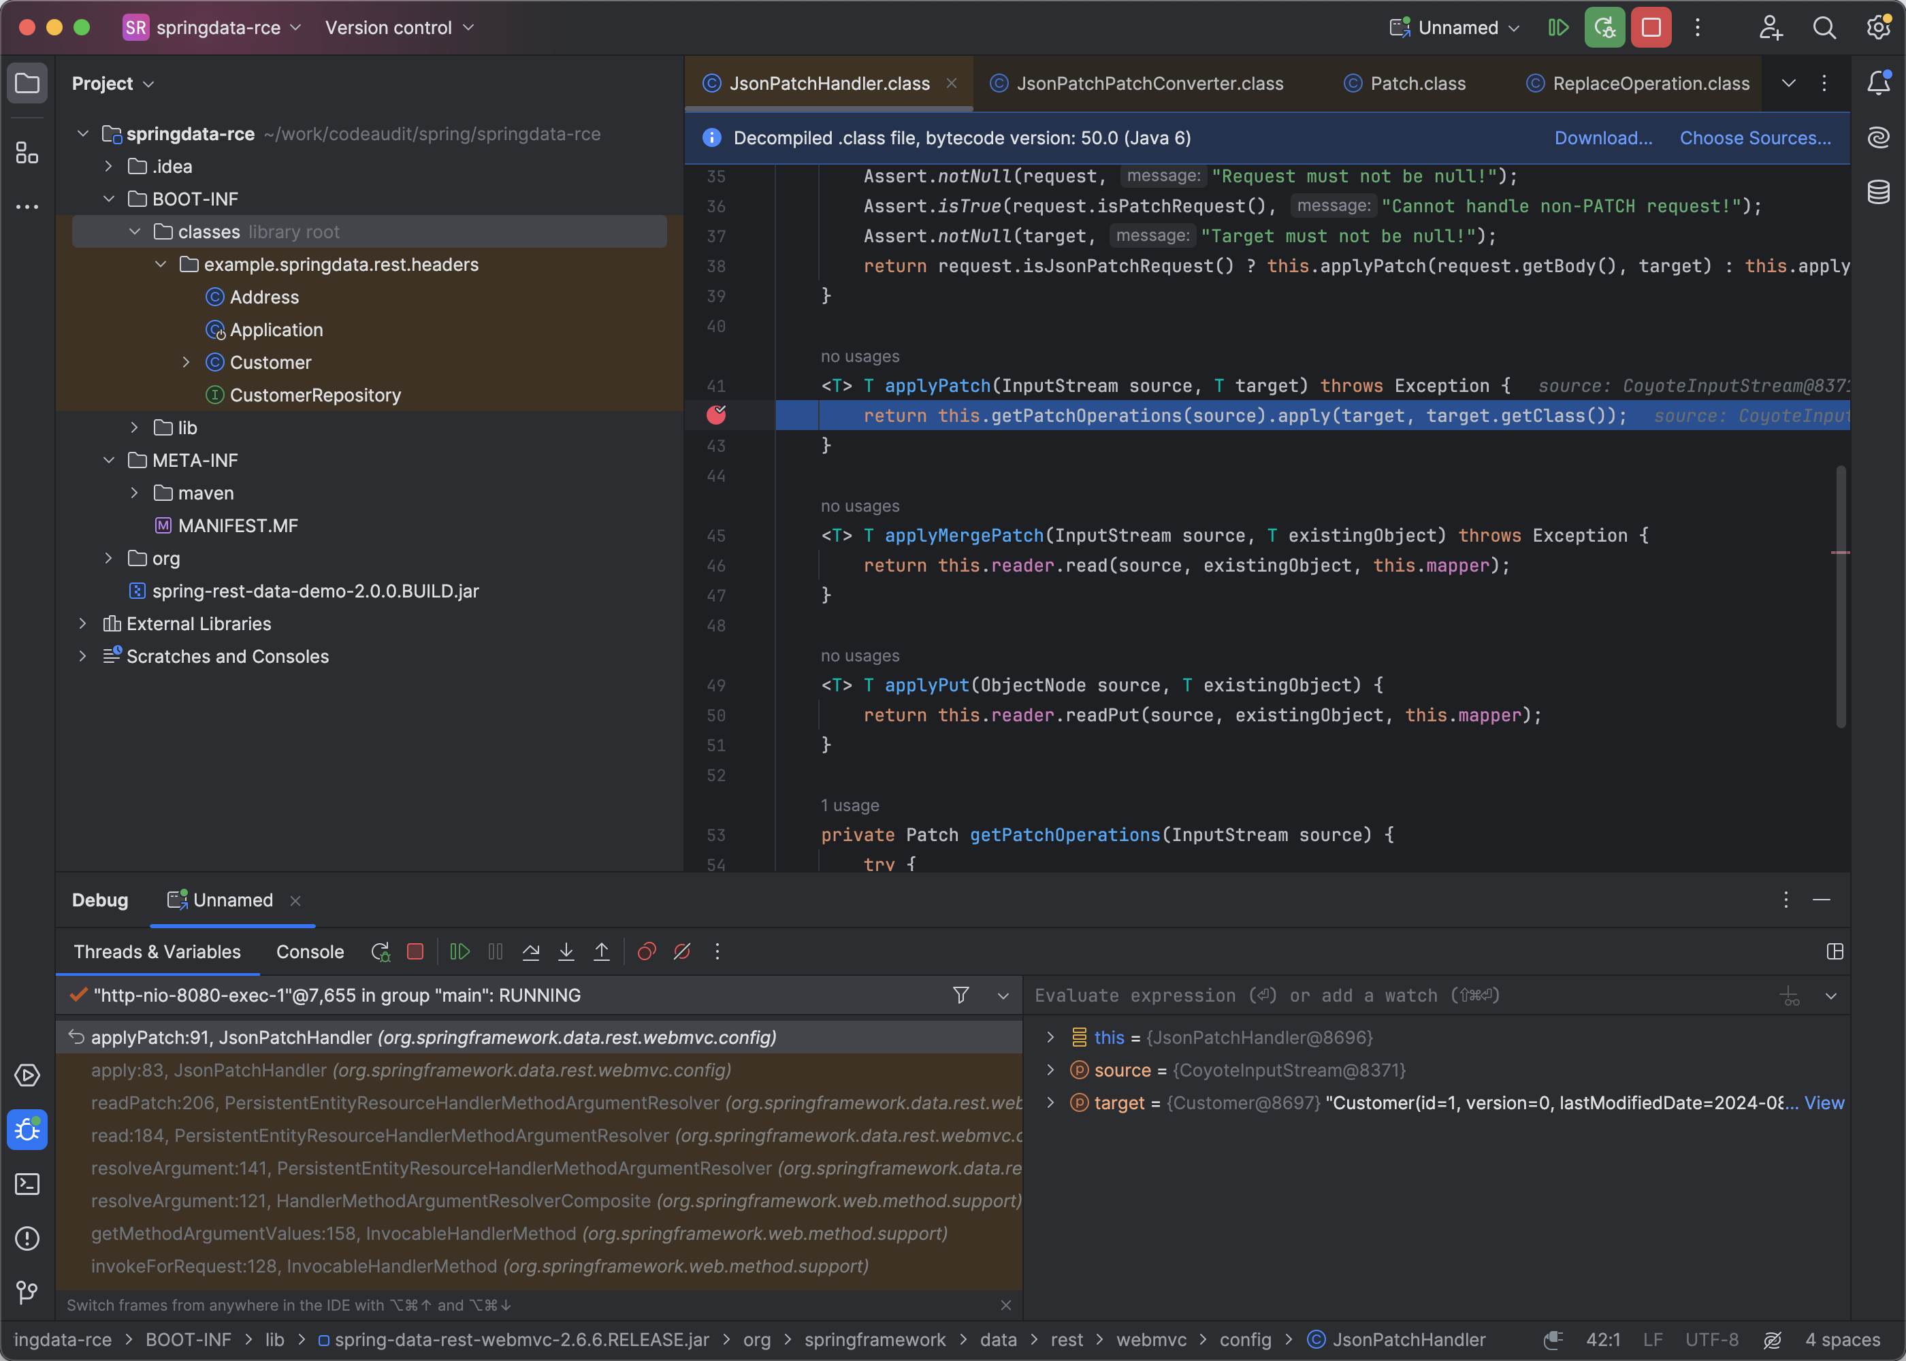Image resolution: width=1906 pixels, height=1361 pixels.
Task: Open the Database tool window icon
Action: (x=1878, y=192)
